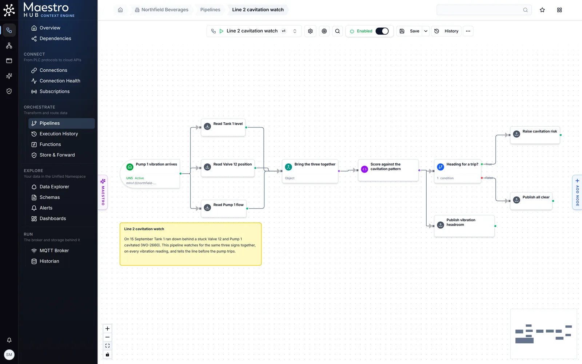Open pipeline History
Screen dimensions: 582x364
(x=446, y=31)
